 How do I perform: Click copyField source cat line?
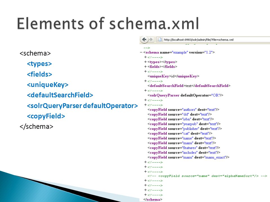coord(180,134)
